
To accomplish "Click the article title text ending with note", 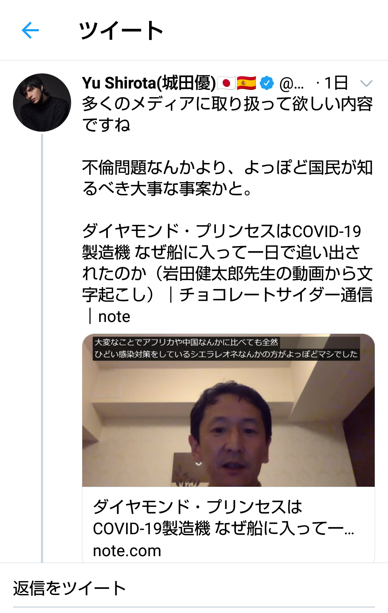I will 227,274.
